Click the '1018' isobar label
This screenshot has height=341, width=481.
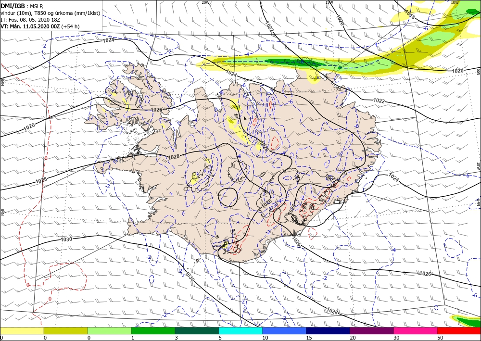409,14
